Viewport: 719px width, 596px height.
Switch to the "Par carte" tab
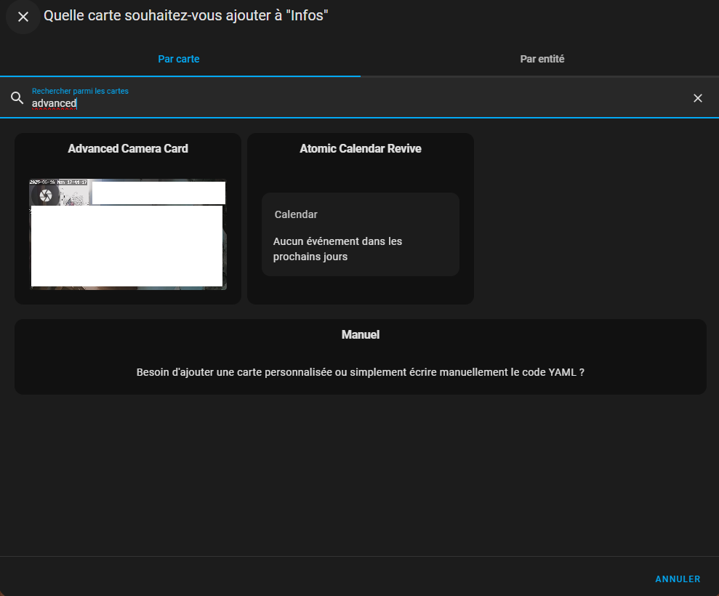[179, 59]
